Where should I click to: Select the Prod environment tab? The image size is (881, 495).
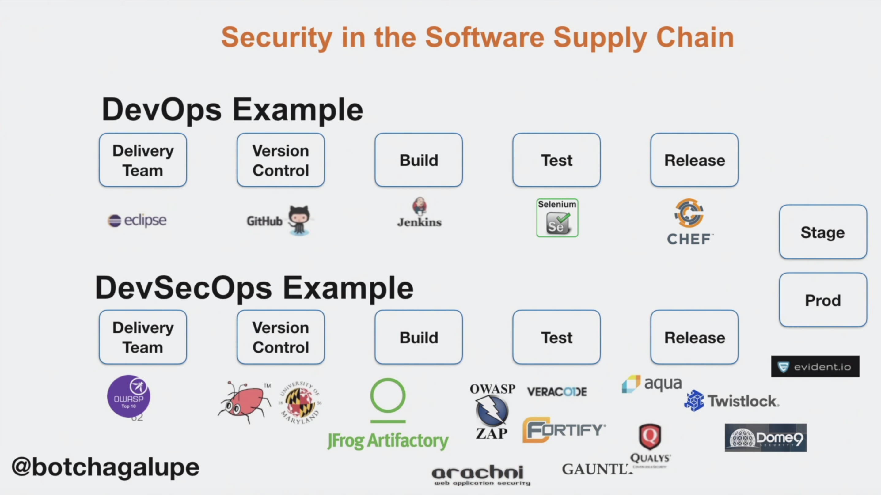(x=823, y=300)
